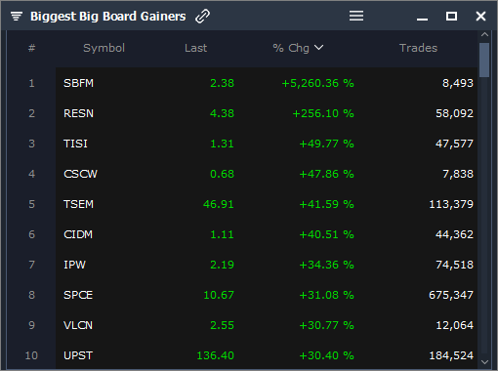Click the vertical scrollbar thumb

(484, 60)
